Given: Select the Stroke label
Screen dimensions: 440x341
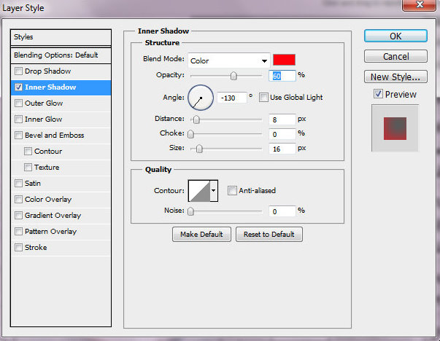Looking at the screenshot, I should (x=36, y=247).
